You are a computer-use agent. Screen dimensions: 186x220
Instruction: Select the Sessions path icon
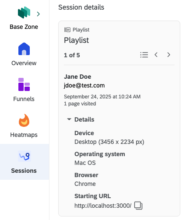25,156
